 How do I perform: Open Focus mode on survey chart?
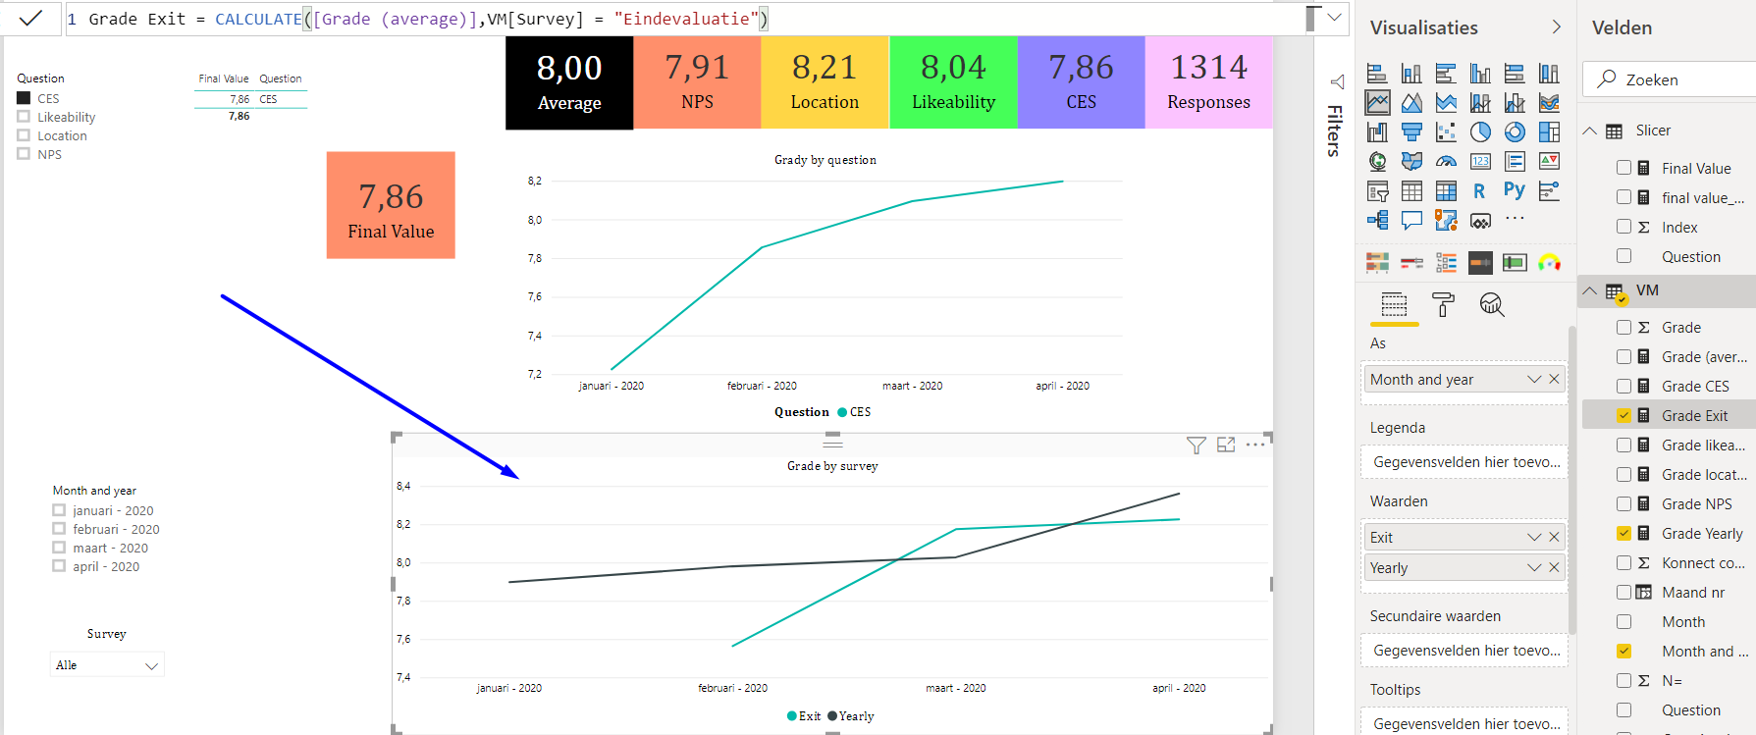[1226, 445]
